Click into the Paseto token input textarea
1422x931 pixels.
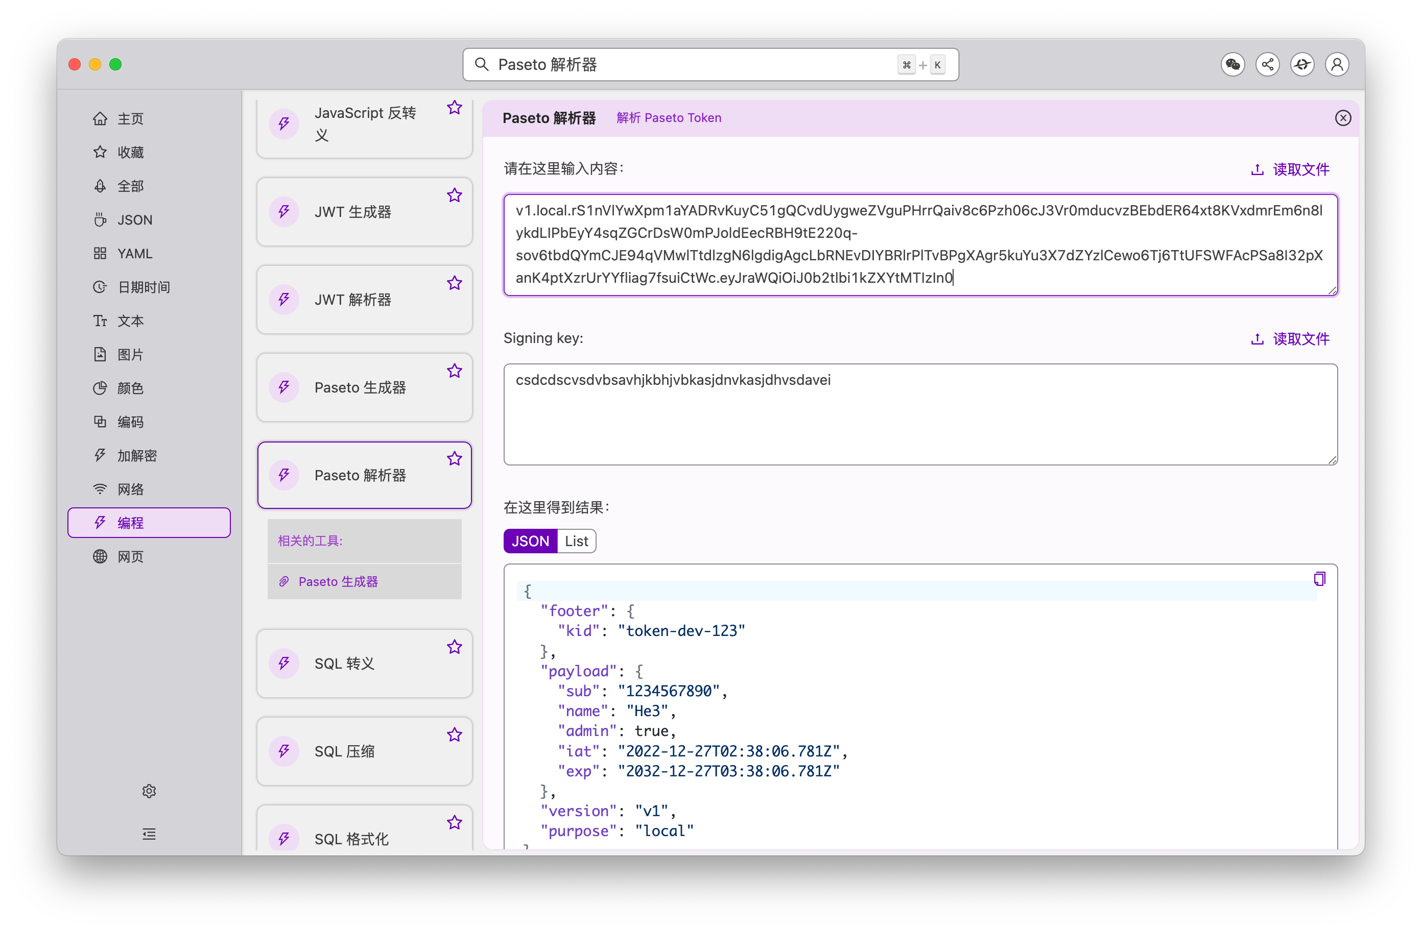pyautogui.click(x=920, y=245)
